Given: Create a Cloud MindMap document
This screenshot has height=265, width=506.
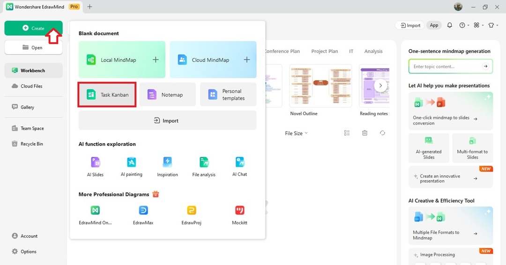Looking at the screenshot, I should (x=213, y=59).
